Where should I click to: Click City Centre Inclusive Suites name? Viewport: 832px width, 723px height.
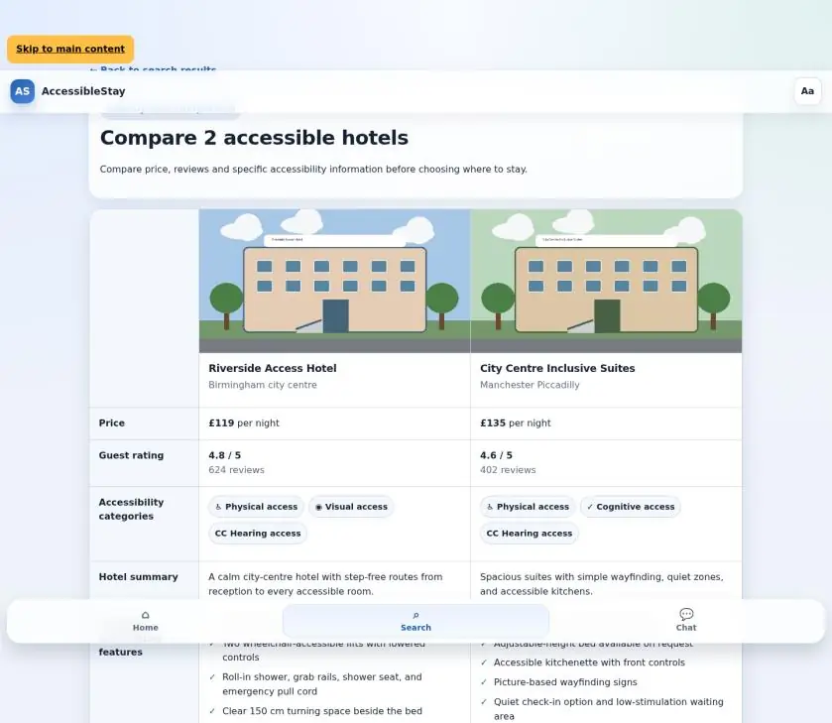557,368
